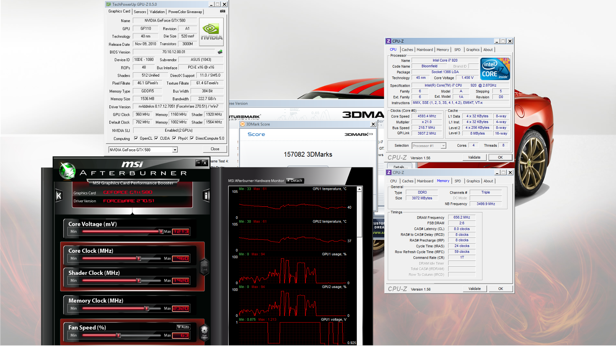Click OK in the lower CPU-Z window
This screenshot has height=346, width=616.
tap(500, 289)
